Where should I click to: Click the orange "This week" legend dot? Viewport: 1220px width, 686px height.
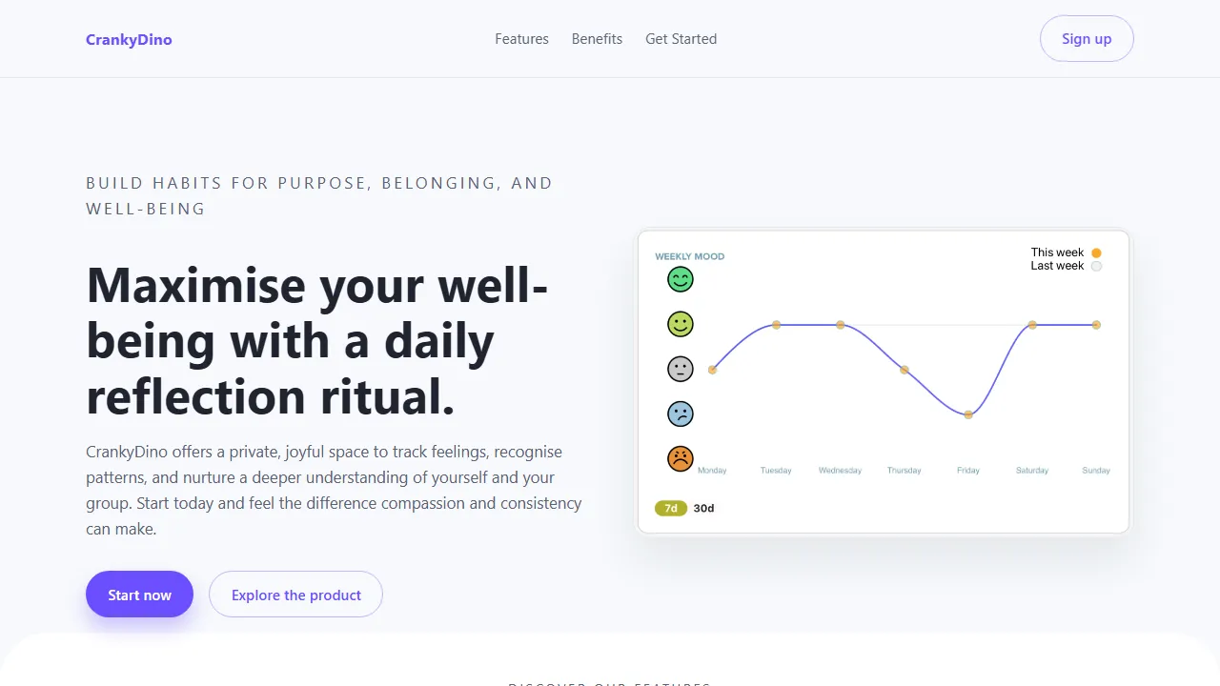(x=1096, y=252)
